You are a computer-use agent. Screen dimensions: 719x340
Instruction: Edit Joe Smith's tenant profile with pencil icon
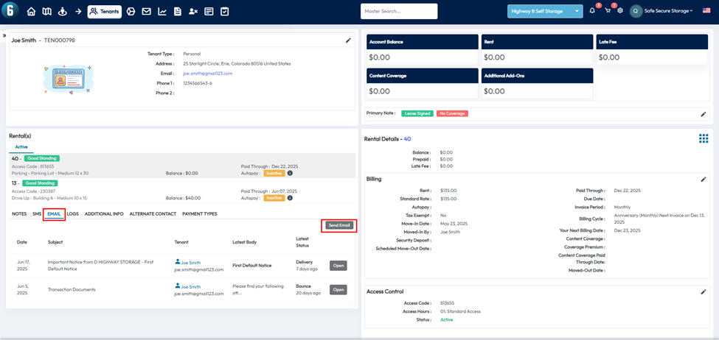(x=348, y=40)
